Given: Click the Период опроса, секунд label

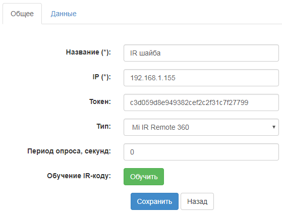Looking at the screenshot, I should [x=69, y=151].
